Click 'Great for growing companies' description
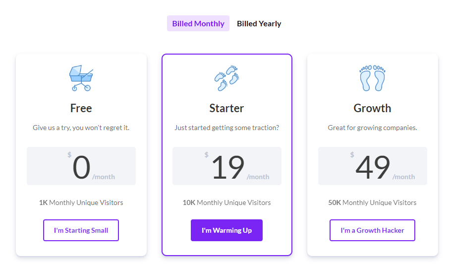 tap(372, 128)
